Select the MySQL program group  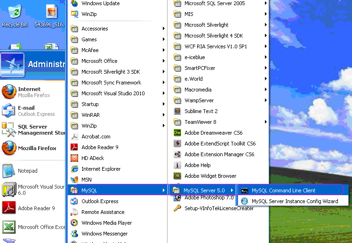point(117,190)
